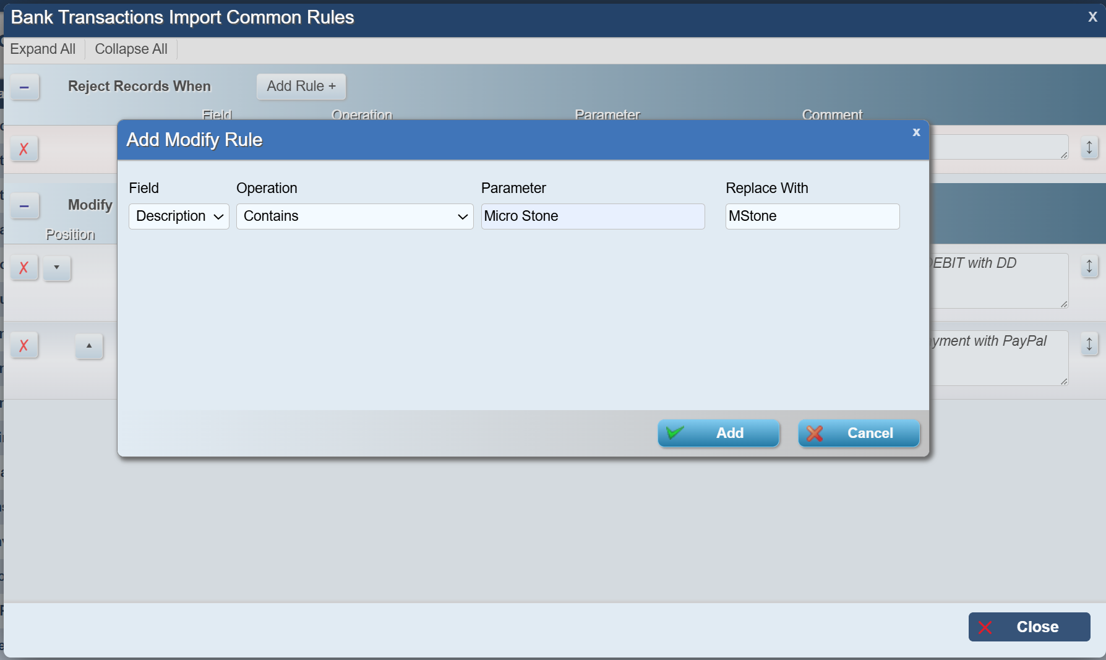Collapse the Modify section
1106x660 pixels.
pos(24,206)
